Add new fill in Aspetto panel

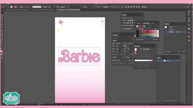point(168,52)
